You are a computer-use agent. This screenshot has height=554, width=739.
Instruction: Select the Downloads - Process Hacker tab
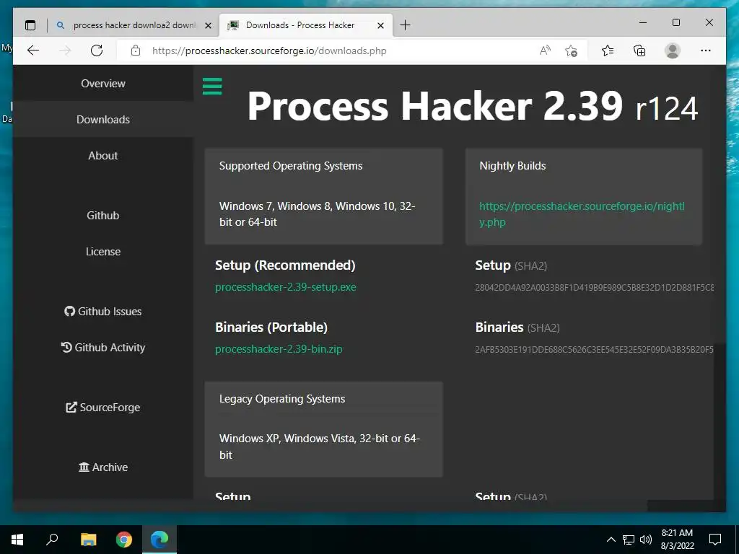click(x=306, y=25)
